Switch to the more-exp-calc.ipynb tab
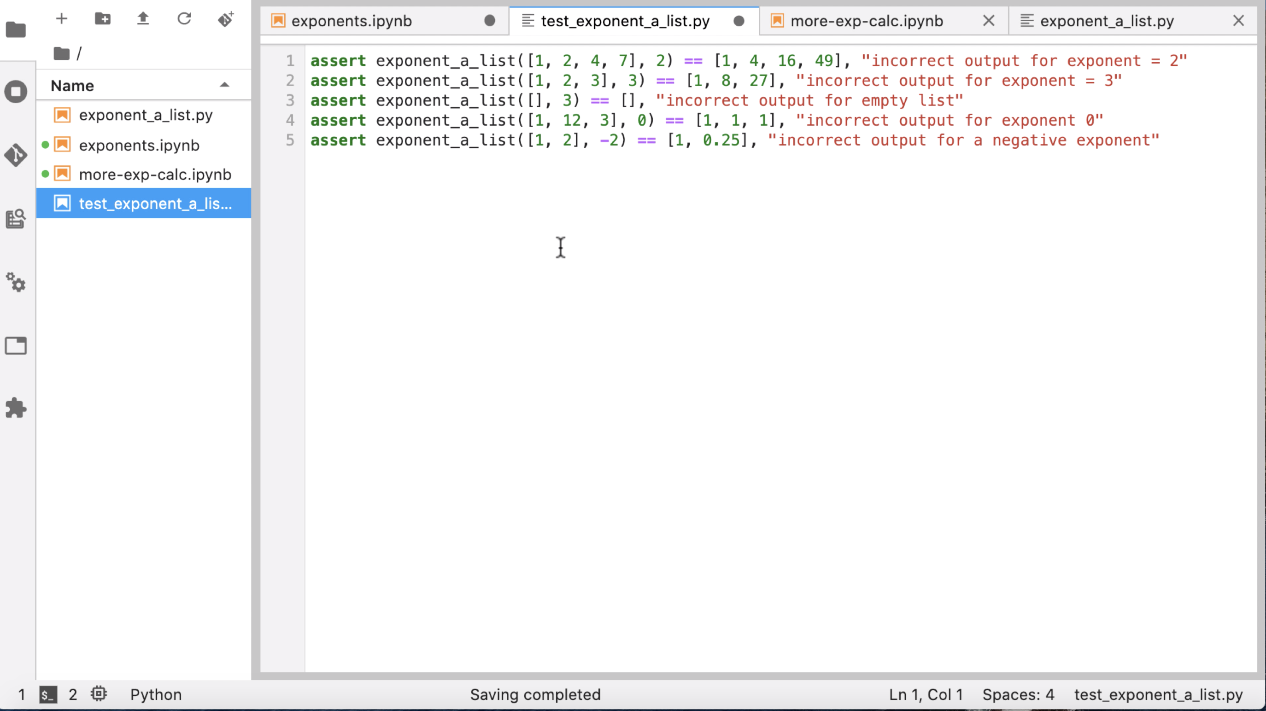 867,21
